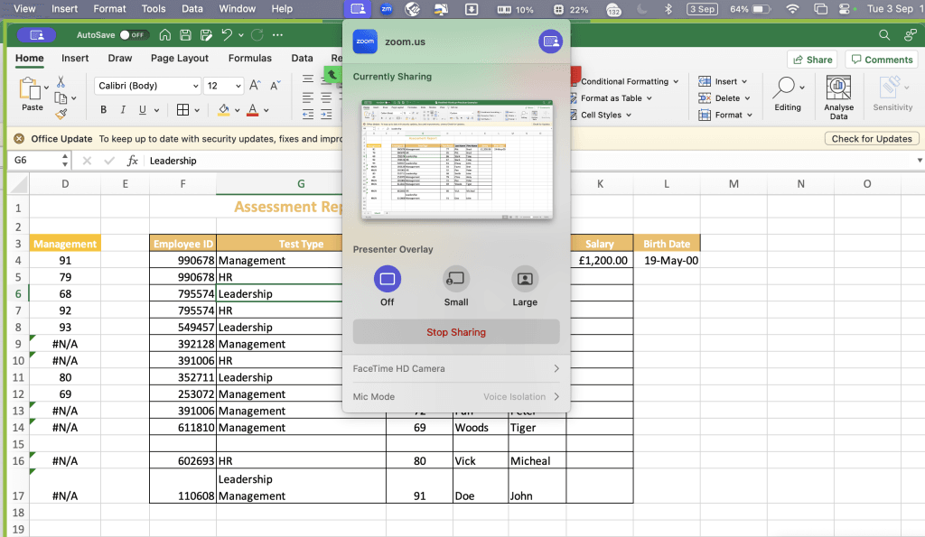Click the Save disk icon
925x537 pixels.
[185, 35]
